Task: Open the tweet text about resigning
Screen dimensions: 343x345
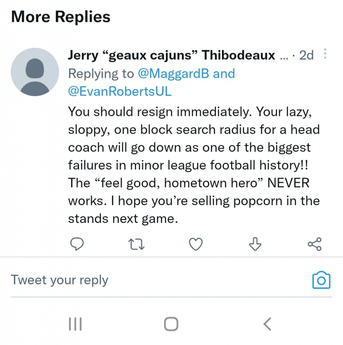Action: [194, 165]
